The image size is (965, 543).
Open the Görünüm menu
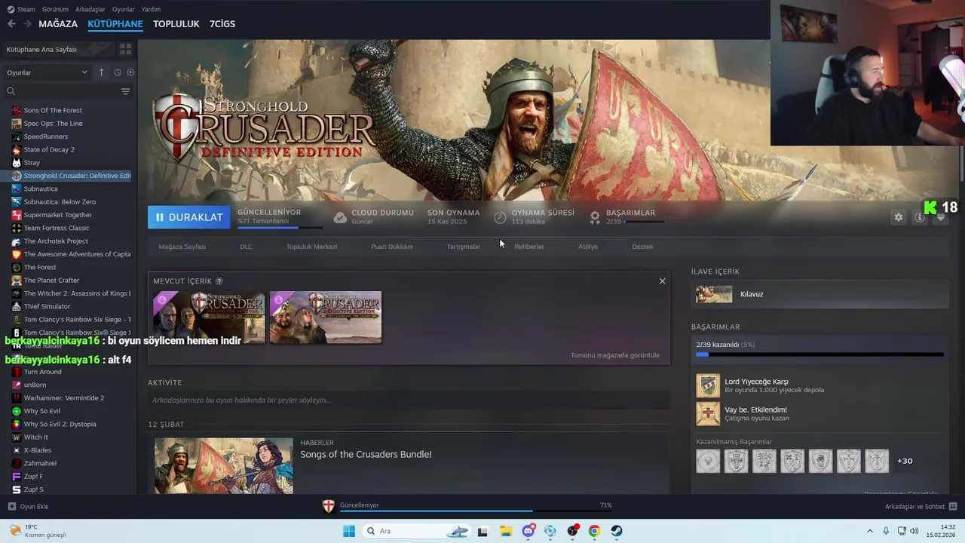55,9
